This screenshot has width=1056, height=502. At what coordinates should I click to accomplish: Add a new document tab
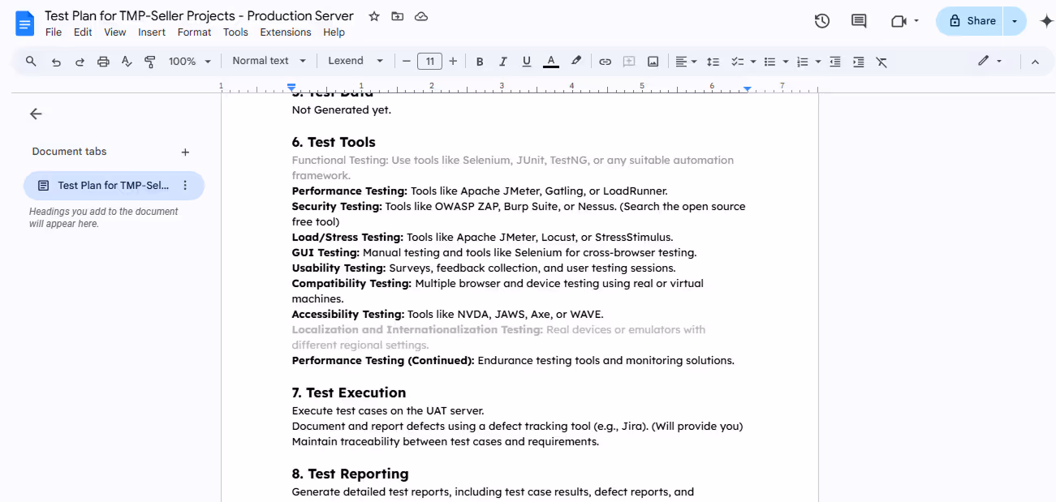(185, 152)
